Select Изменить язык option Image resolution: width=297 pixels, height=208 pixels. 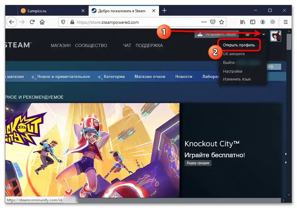[237, 79]
